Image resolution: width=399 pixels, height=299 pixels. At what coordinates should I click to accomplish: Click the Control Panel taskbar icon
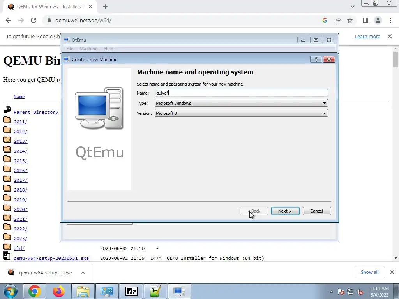pos(107,291)
